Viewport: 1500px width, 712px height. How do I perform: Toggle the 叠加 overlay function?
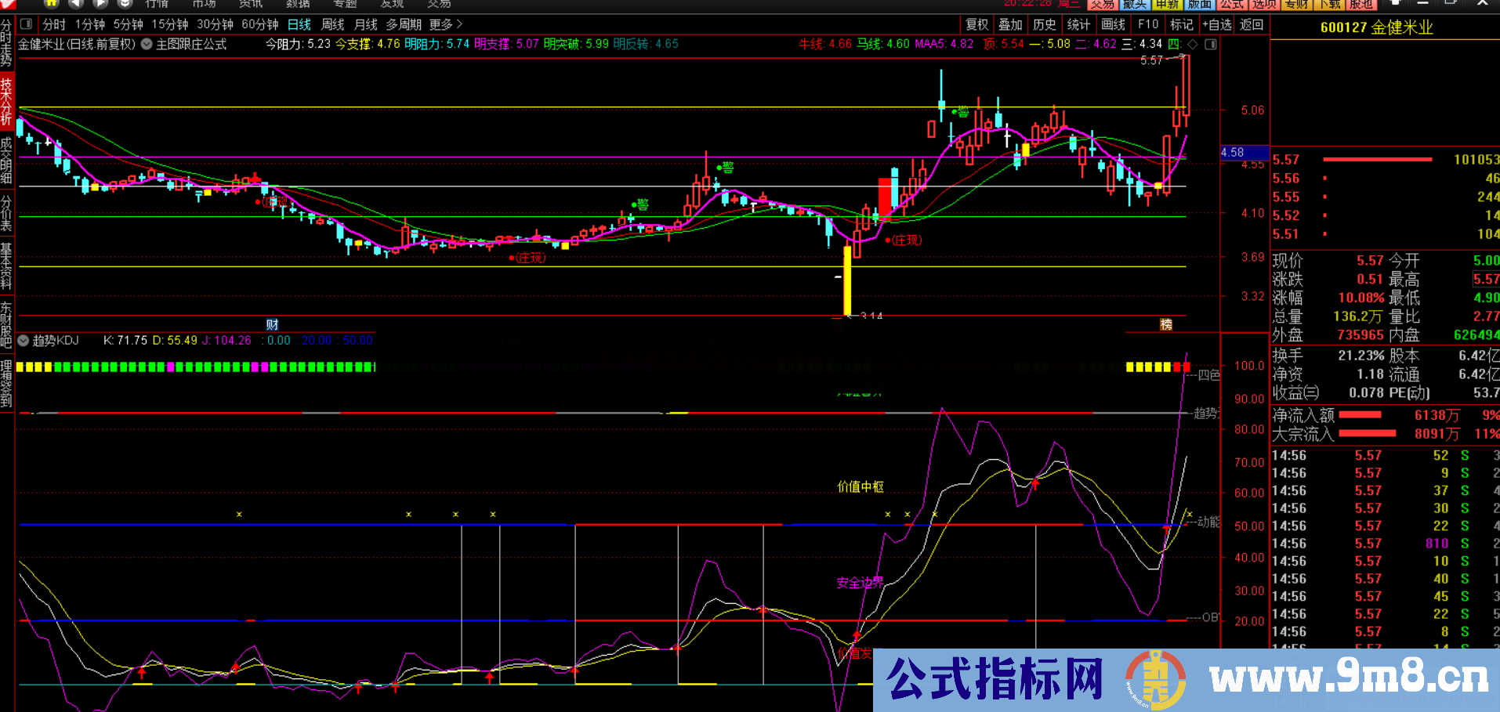[x=1010, y=24]
